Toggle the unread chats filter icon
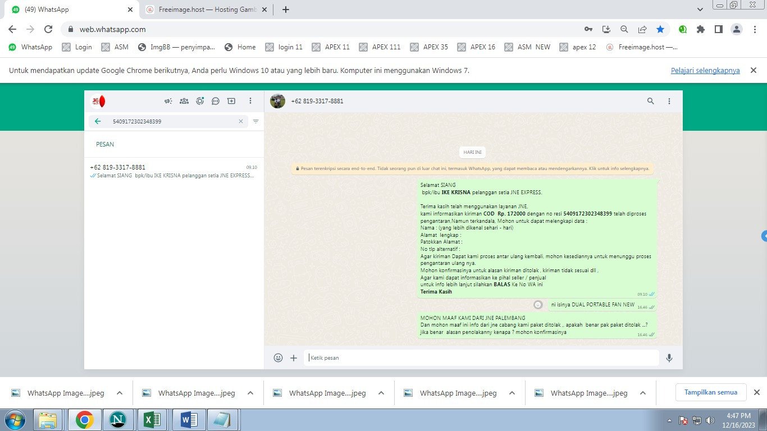 tap(256, 121)
